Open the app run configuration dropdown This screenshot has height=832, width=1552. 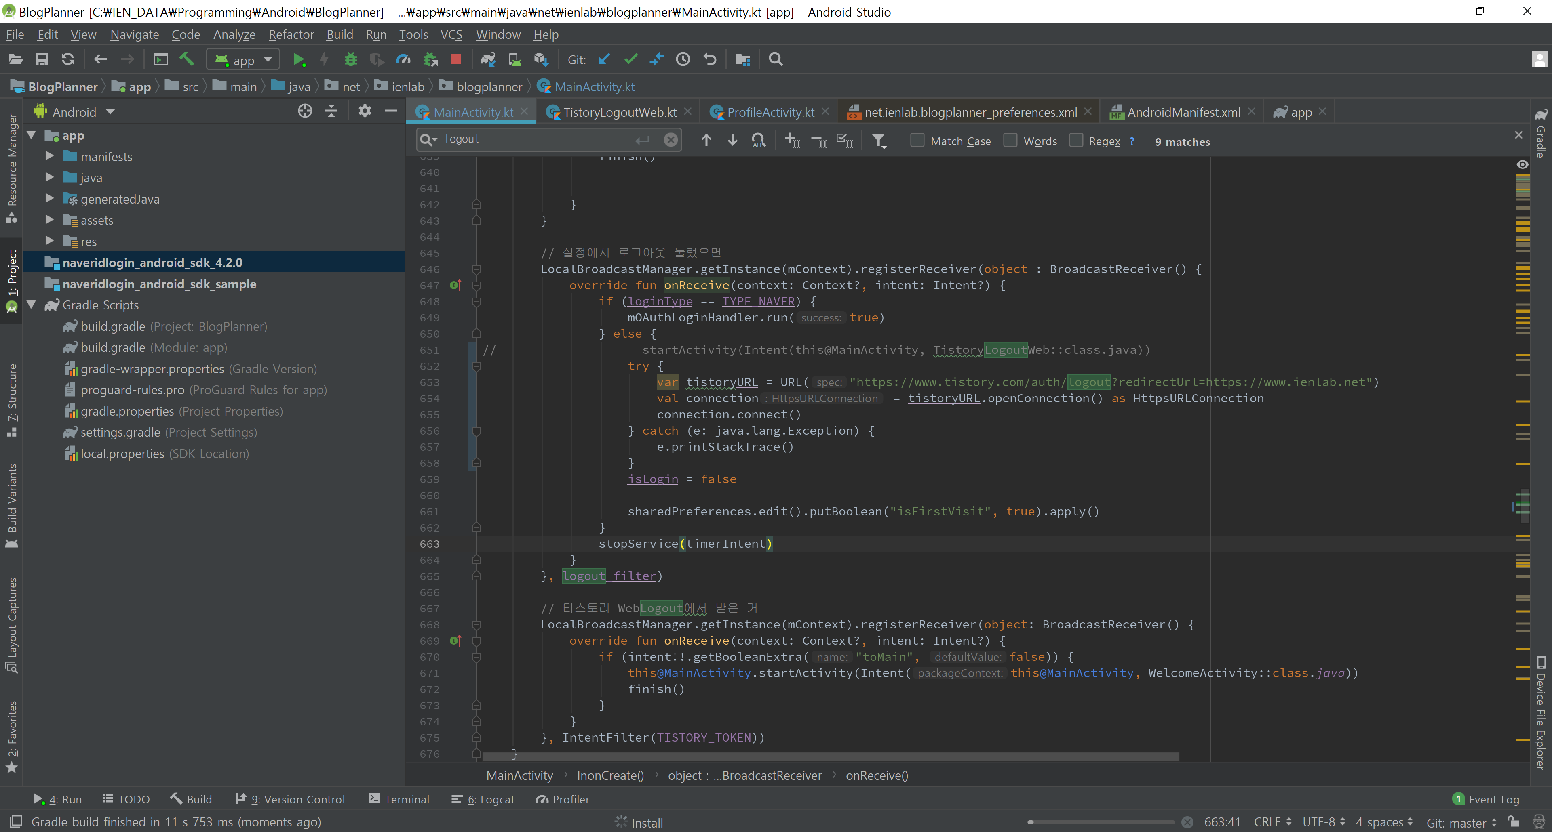(243, 60)
